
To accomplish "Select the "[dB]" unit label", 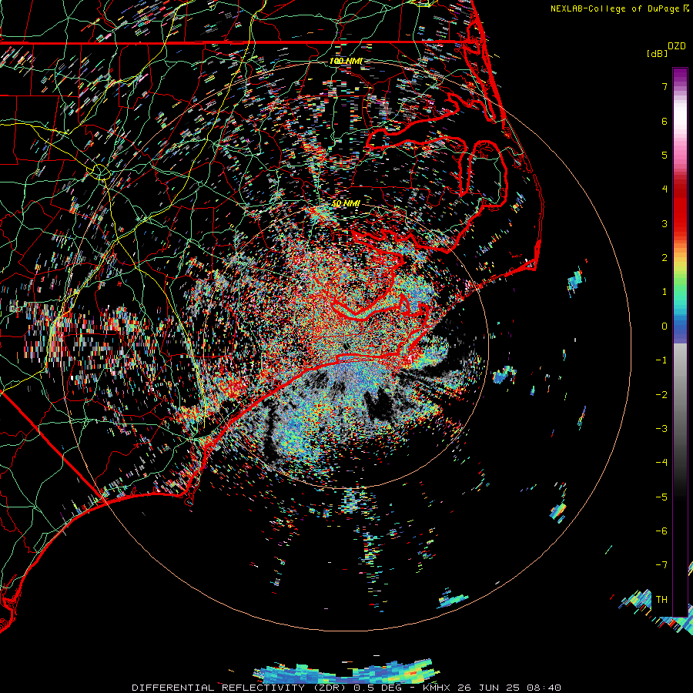I will [657, 53].
